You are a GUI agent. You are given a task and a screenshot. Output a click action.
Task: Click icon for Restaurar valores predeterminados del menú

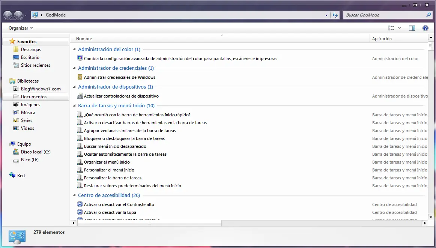(80, 186)
